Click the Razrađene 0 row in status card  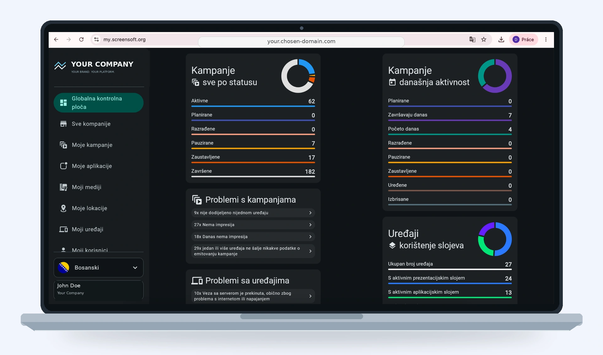tap(253, 130)
